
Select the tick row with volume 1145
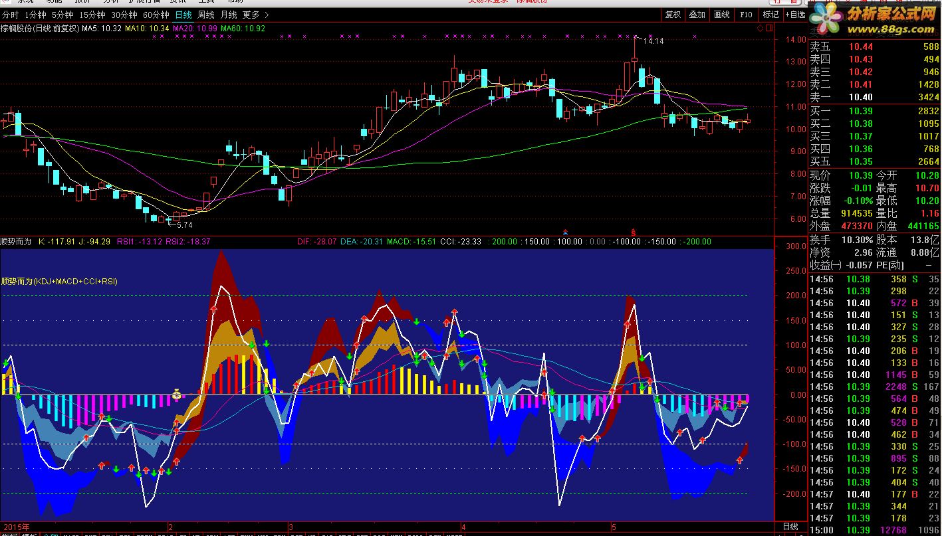[x=875, y=375]
